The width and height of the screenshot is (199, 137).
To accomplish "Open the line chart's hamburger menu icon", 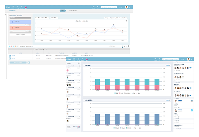I will point(126,21).
